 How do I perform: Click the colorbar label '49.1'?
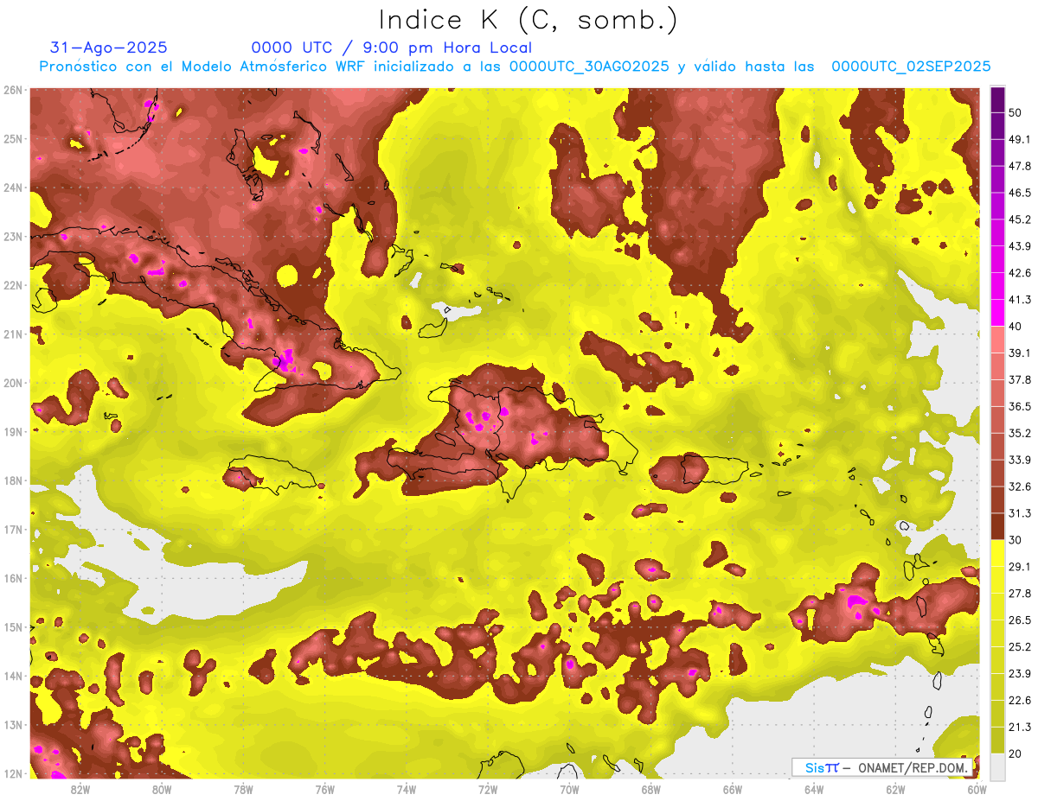(1021, 139)
